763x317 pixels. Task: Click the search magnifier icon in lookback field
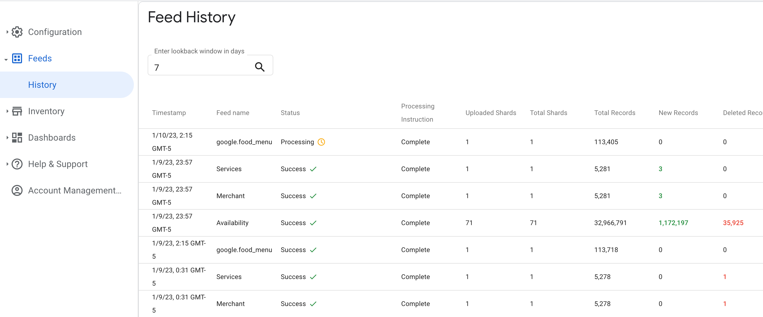[260, 66]
